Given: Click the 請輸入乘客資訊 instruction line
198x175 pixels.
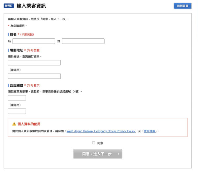Looking at the screenshot, I should pos(38,19).
